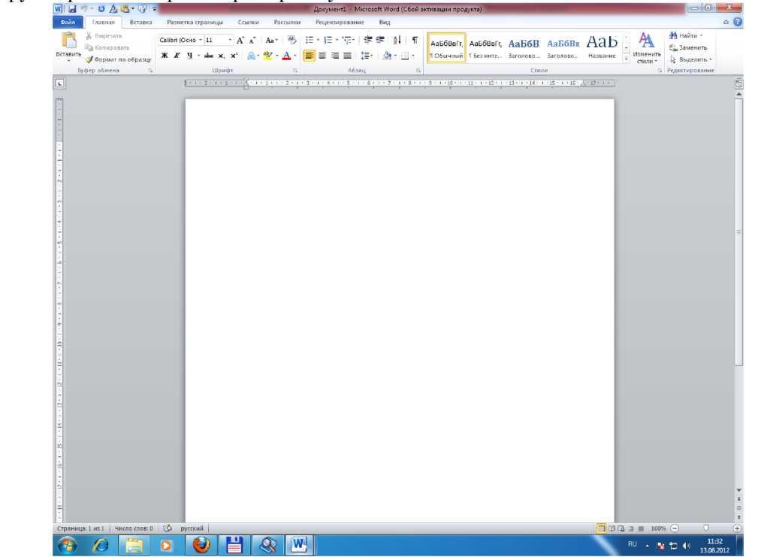This screenshot has width=758, height=557.
Task: Click the Redo/Repeat icon in quick access toolbar
Action: [x=101, y=9]
